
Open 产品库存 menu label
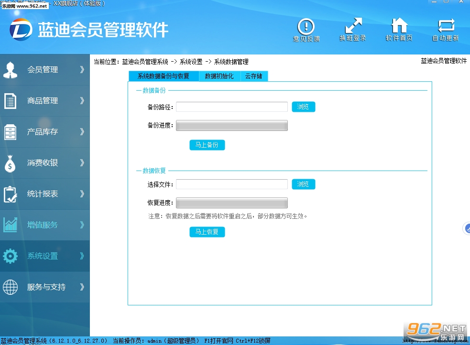(x=43, y=132)
